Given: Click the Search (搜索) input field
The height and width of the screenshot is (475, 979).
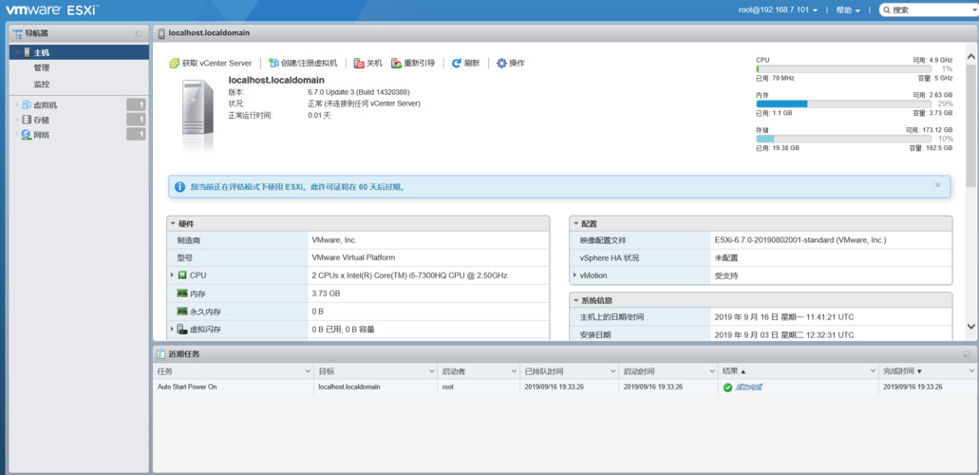Looking at the screenshot, I should [x=927, y=10].
